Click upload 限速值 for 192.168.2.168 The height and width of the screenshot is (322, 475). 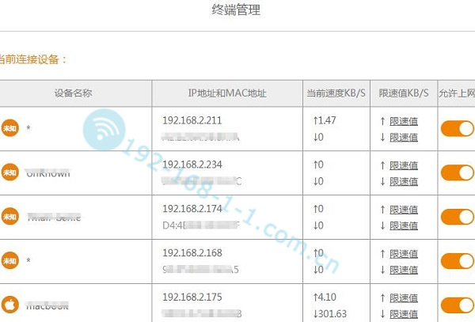[404, 254]
